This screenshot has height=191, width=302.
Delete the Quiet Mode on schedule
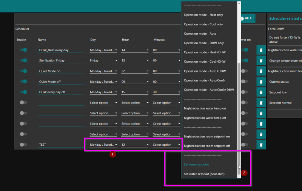click(x=261, y=71)
